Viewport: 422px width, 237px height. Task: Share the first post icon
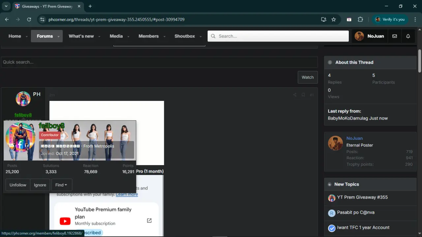point(295,95)
